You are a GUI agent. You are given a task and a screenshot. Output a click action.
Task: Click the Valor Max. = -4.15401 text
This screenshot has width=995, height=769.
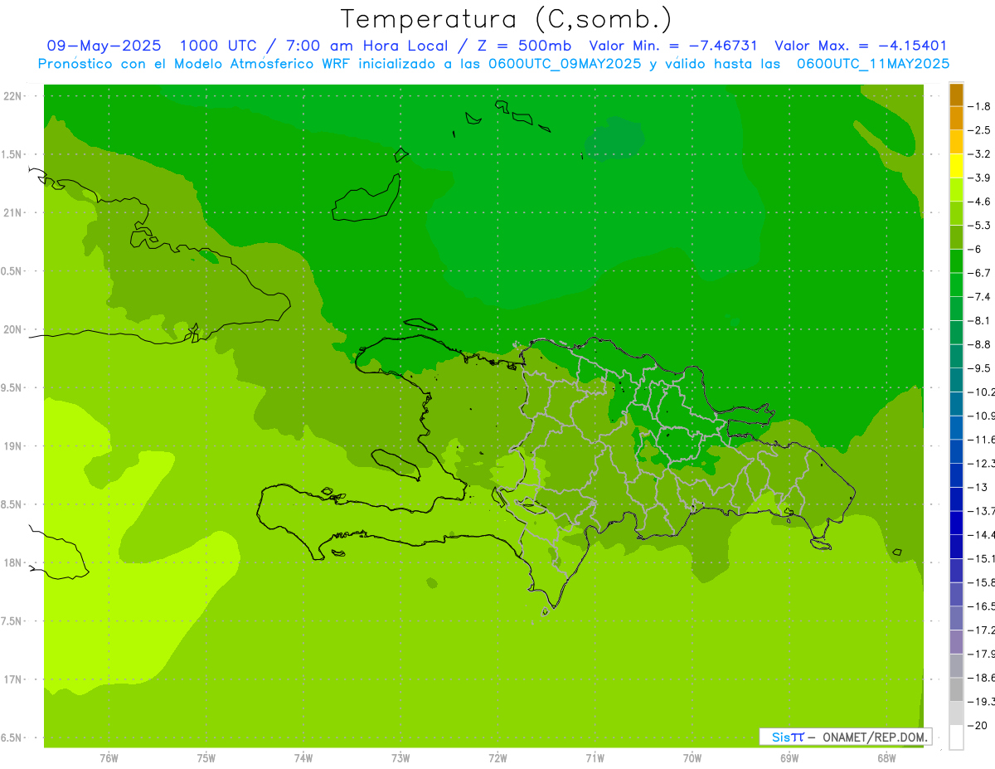click(x=861, y=46)
